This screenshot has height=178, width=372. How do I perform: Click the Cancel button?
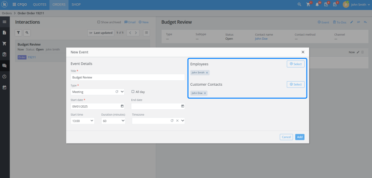(286, 137)
